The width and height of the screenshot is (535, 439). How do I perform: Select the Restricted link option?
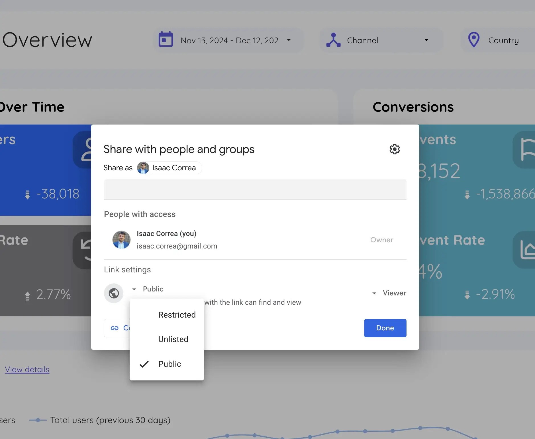click(177, 314)
